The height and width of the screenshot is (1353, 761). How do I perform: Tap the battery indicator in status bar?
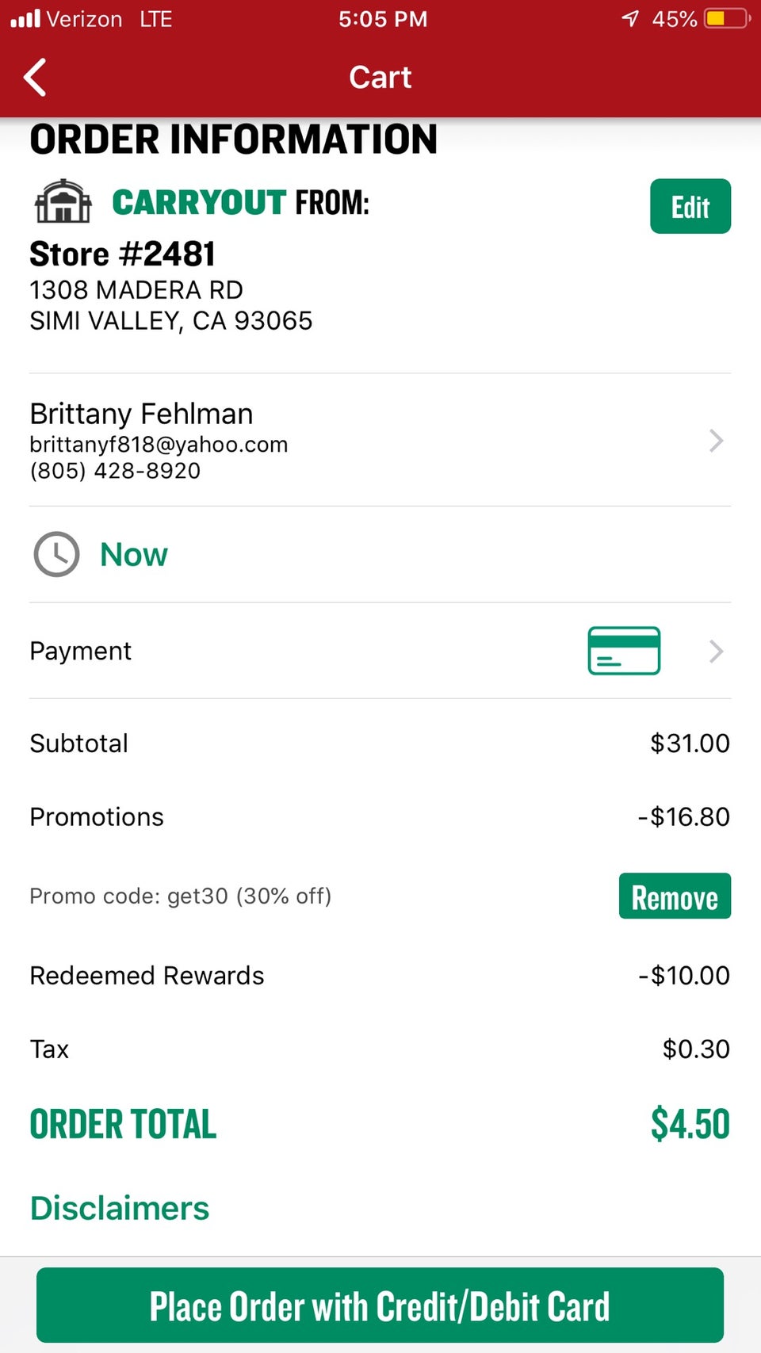(726, 18)
